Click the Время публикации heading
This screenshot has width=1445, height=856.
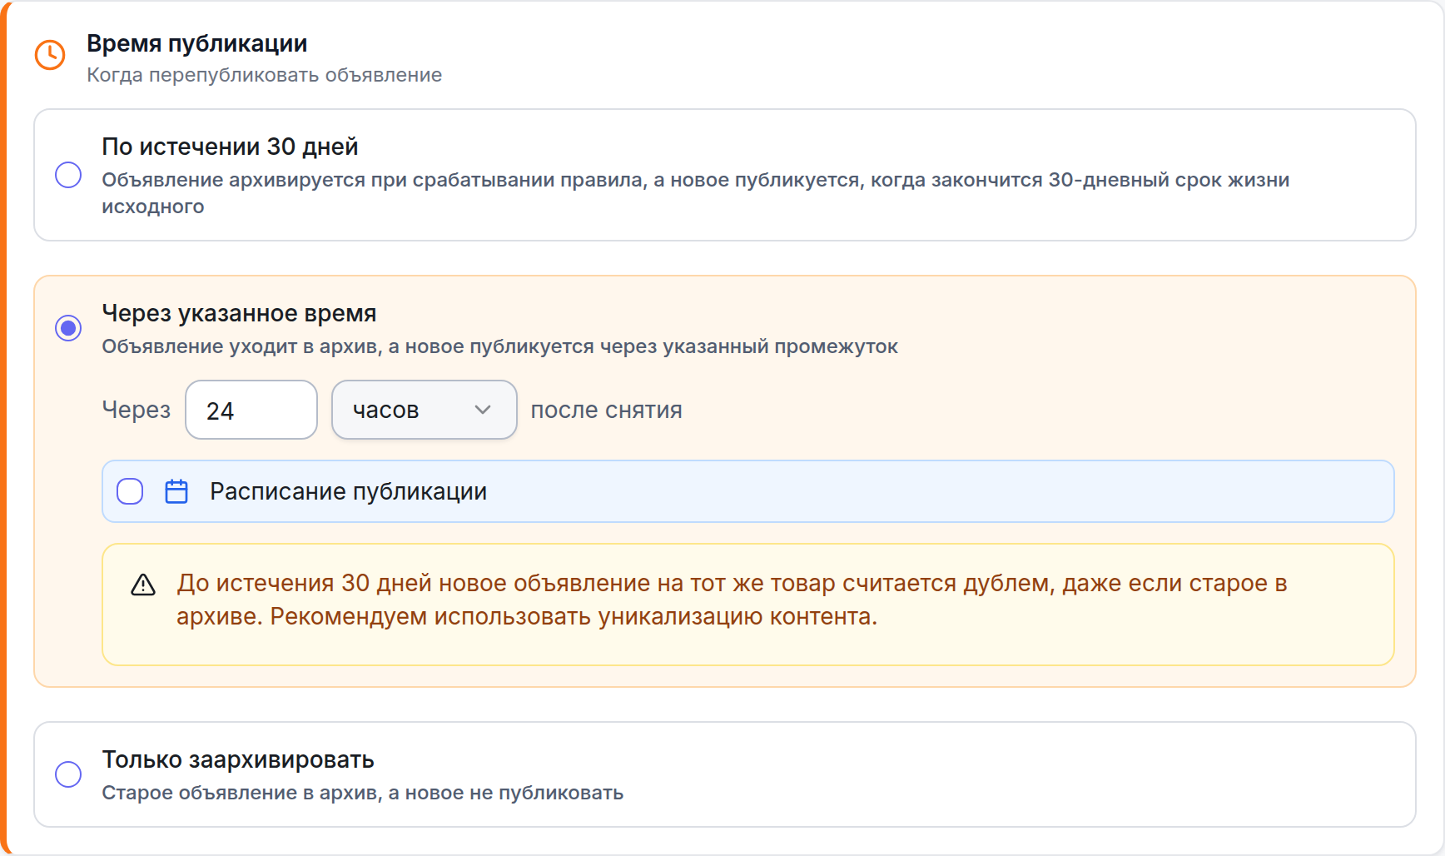(197, 43)
